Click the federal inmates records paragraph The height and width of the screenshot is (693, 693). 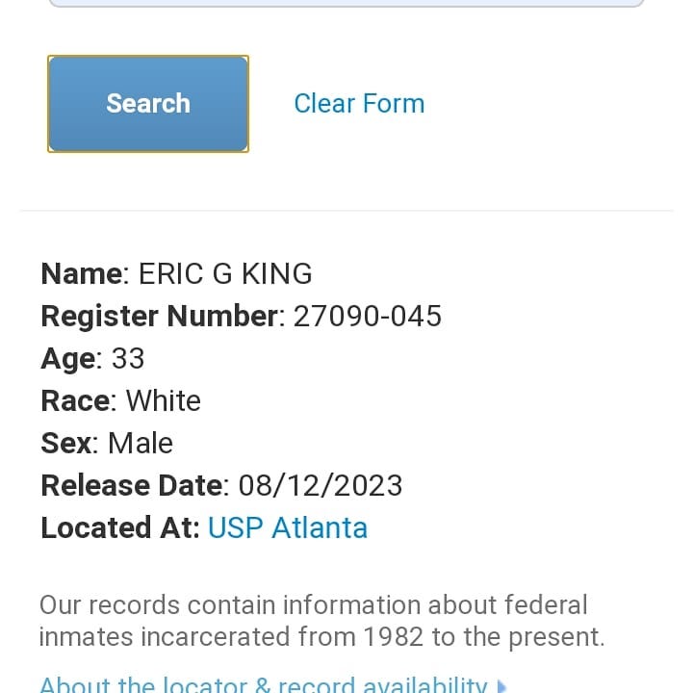click(x=321, y=621)
